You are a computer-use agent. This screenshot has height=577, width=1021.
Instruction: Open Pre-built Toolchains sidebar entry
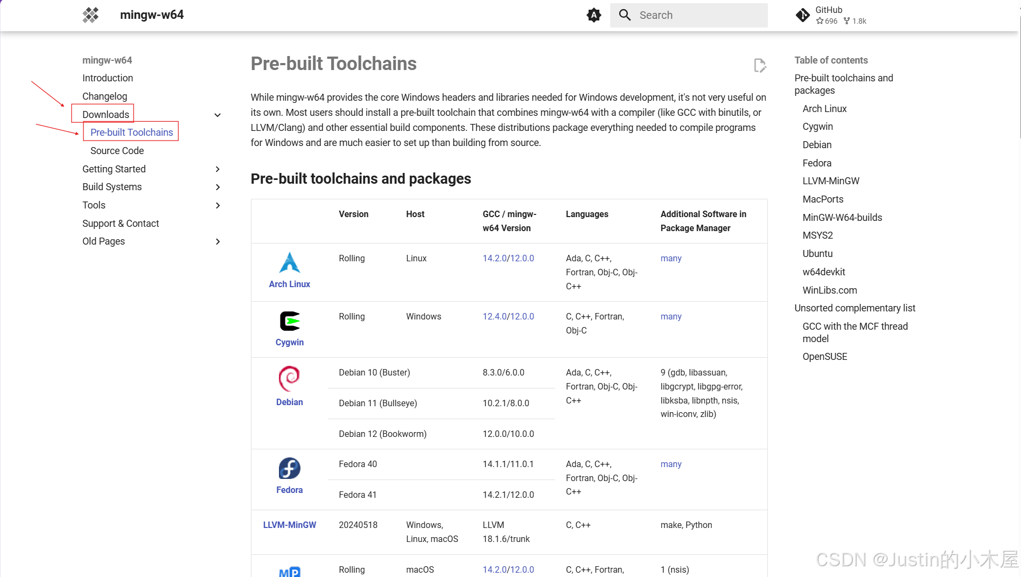(x=131, y=133)
